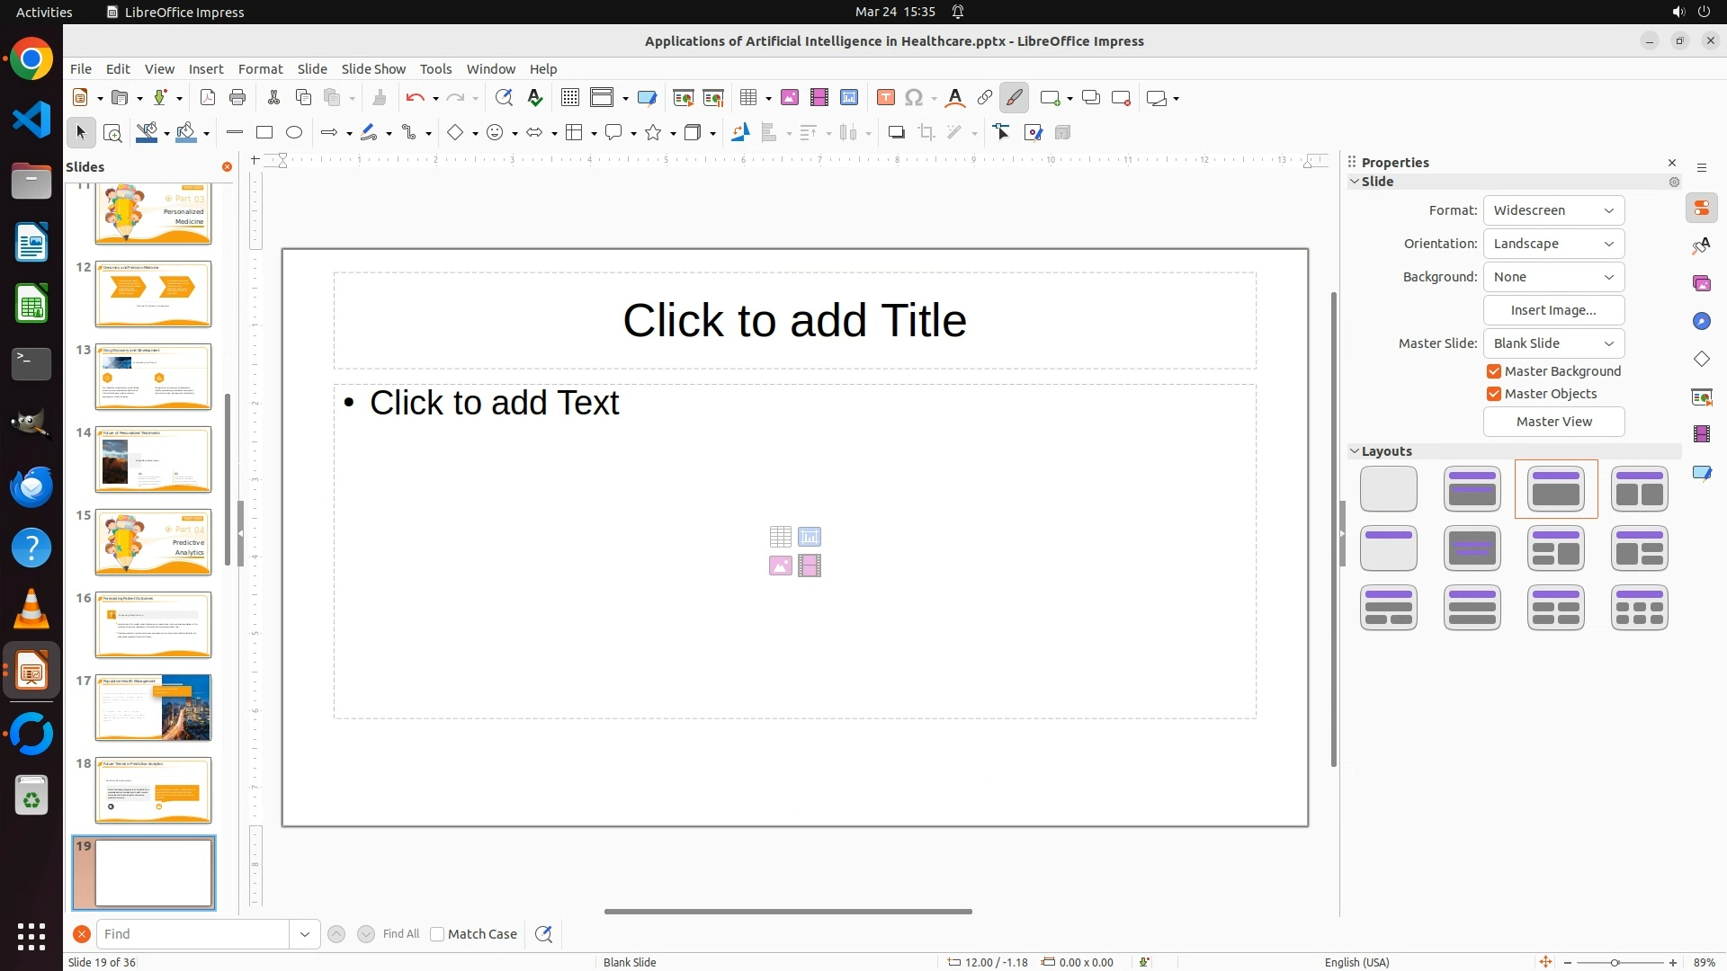The width and height of the screenshot is (1727, 971).
Task: Click the Insert Text Box icon
Action: coord(886,98)
